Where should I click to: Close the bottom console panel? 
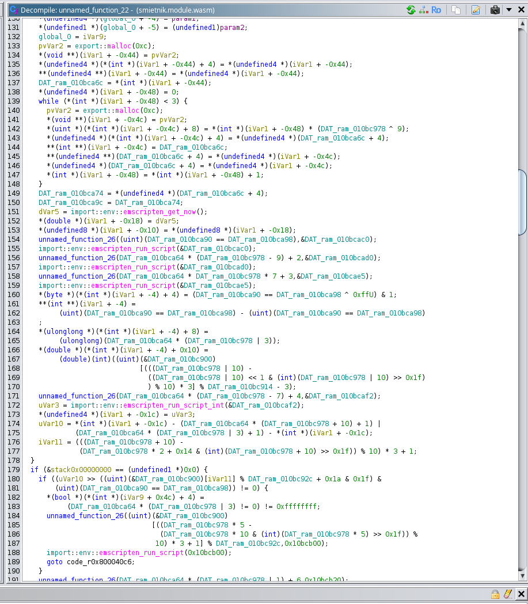[x=521, y=594]
